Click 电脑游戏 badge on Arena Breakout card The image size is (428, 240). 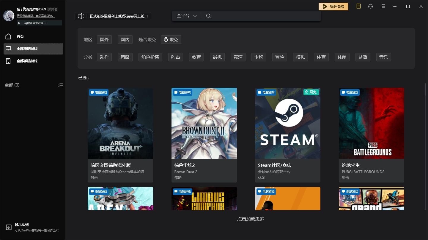click(x=99, y=92)
